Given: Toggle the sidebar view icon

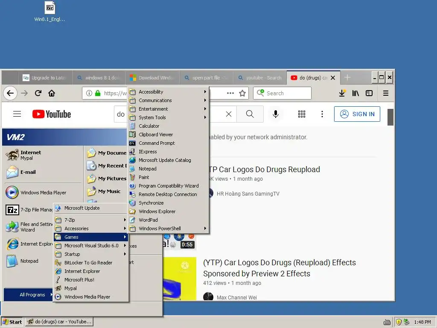Looking at the screenshot, I should [x=369, y=93].
